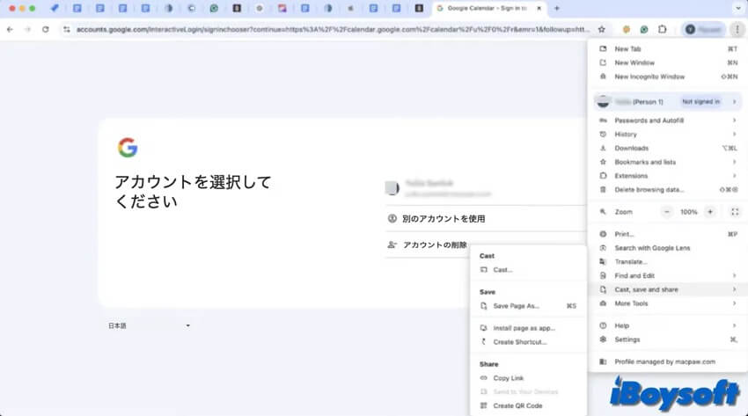Expand the Help submenu
This screenshot has height=416, width=748.
coord(668,325)
